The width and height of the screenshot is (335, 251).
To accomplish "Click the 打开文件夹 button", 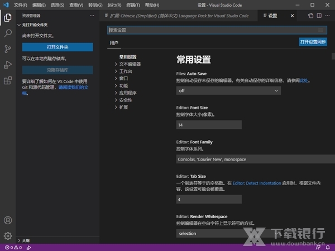I will click(58, 47).
